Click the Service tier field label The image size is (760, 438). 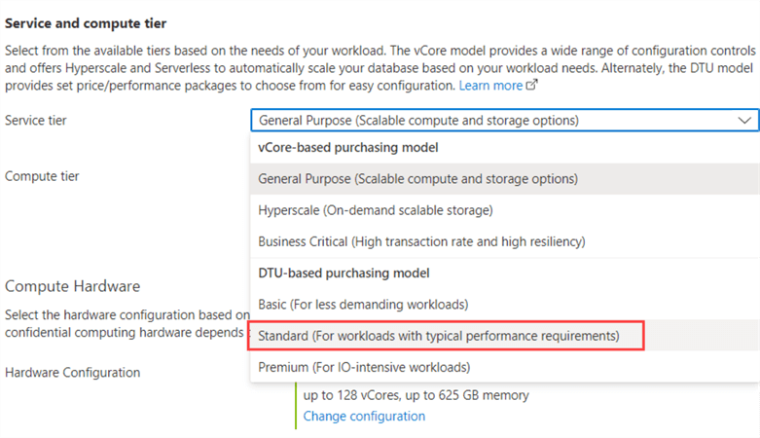click(x=36, y=121)
